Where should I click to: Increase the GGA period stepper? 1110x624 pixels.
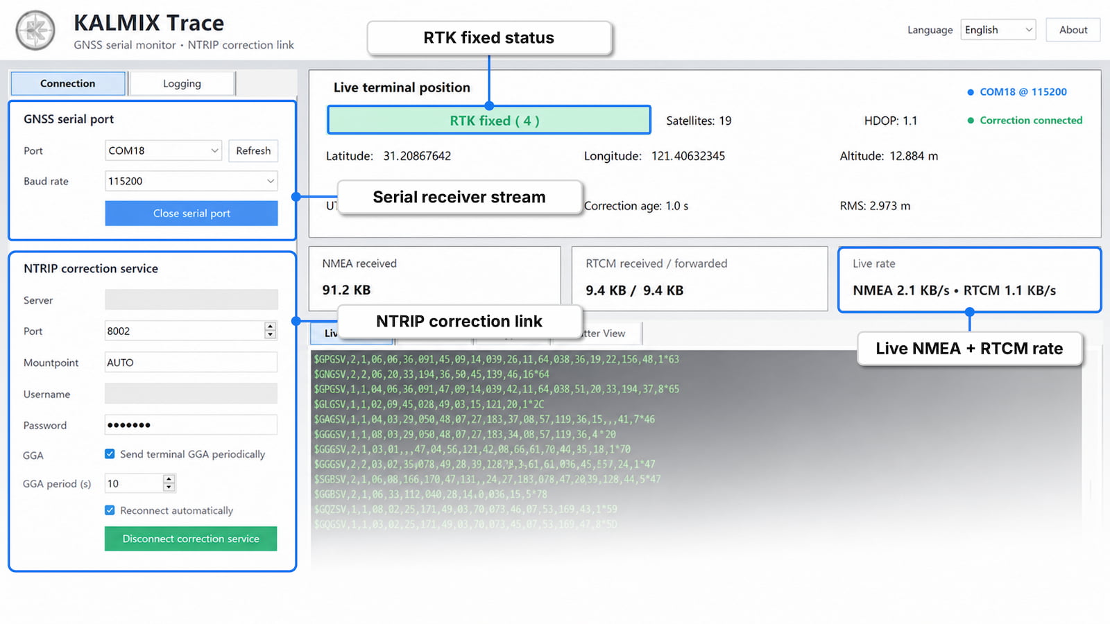point(169,478)
